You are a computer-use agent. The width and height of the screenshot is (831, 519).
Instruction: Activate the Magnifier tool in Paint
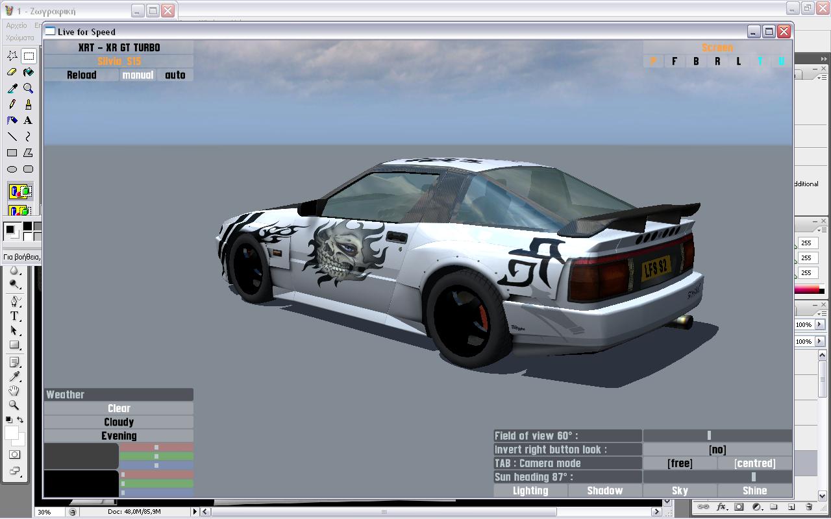[29, 88]
